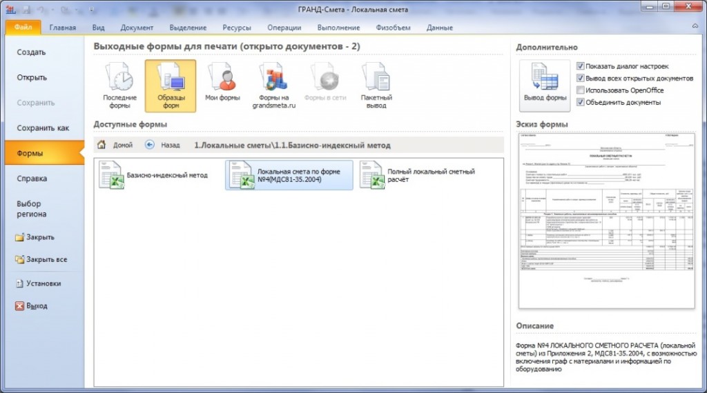Toggle Вывод всех открытых документов checkbox
The width and height of the screenshot is (707, 393).
580,78
